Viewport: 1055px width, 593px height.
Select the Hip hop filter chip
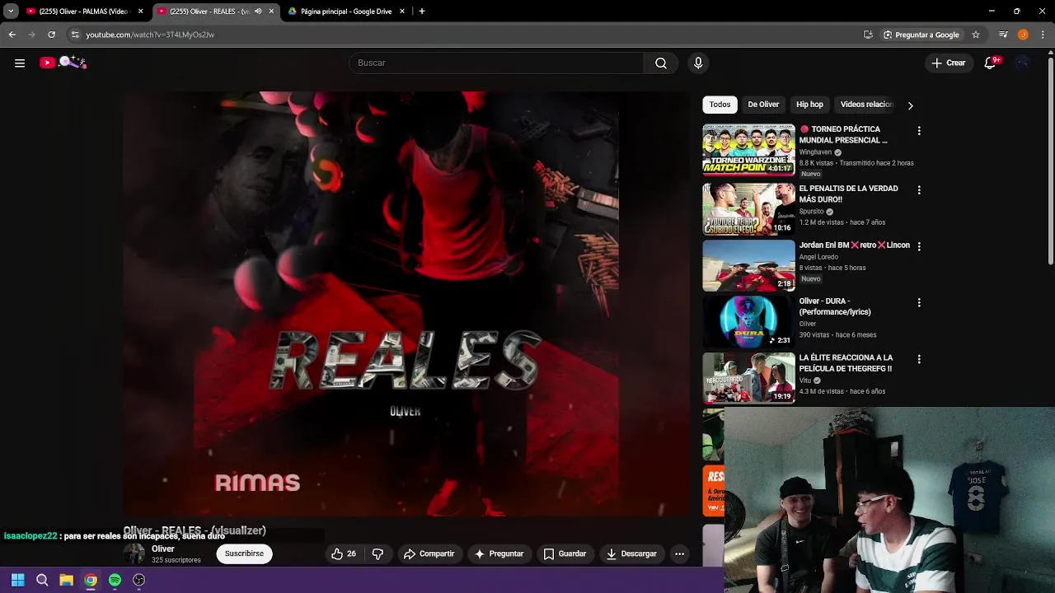(x=809, y=105)
